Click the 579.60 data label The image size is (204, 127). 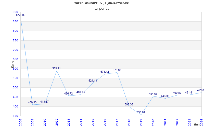[117, 70]
